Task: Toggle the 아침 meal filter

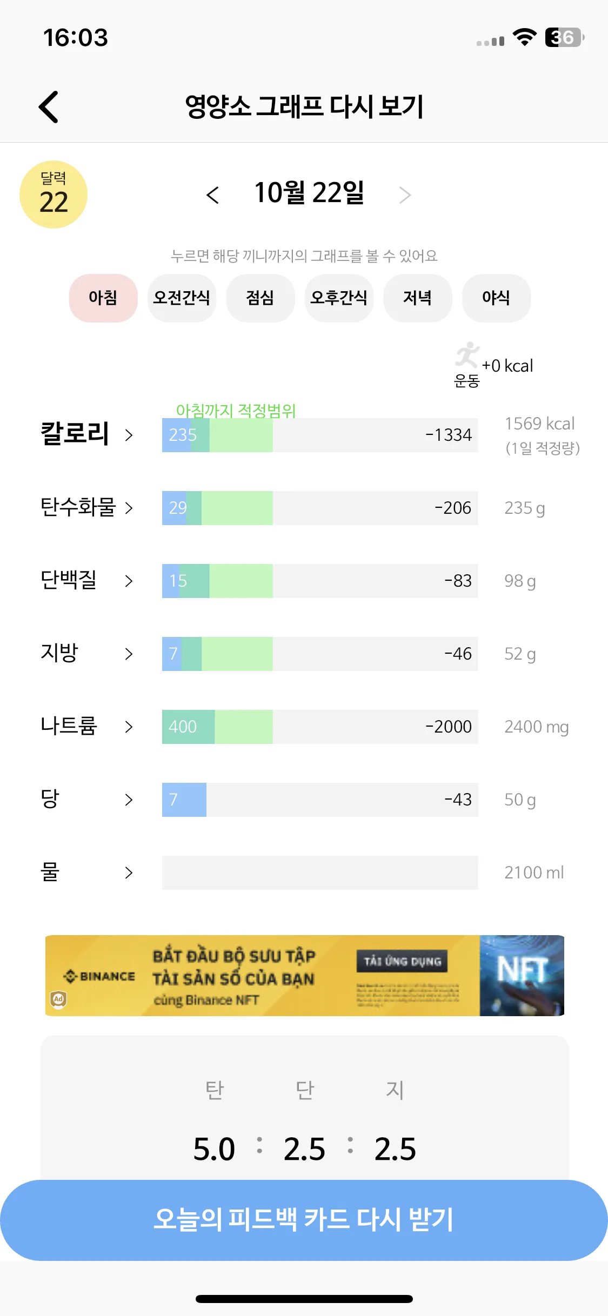Action: (103, 298)
